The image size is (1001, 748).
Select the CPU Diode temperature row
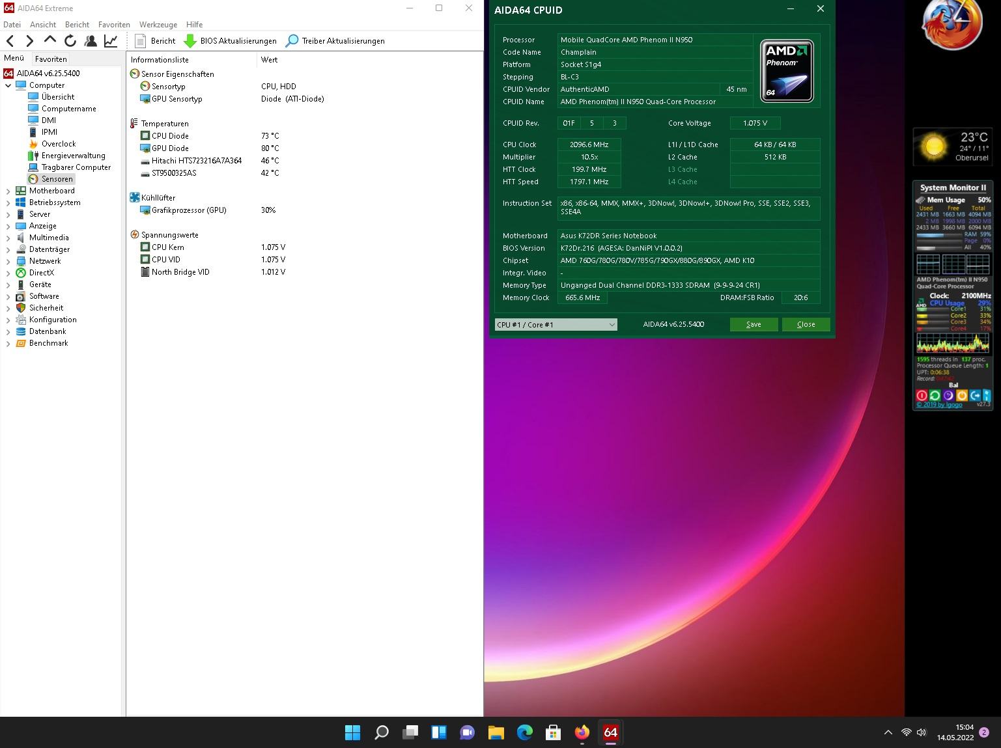click(x=305, y=136)
